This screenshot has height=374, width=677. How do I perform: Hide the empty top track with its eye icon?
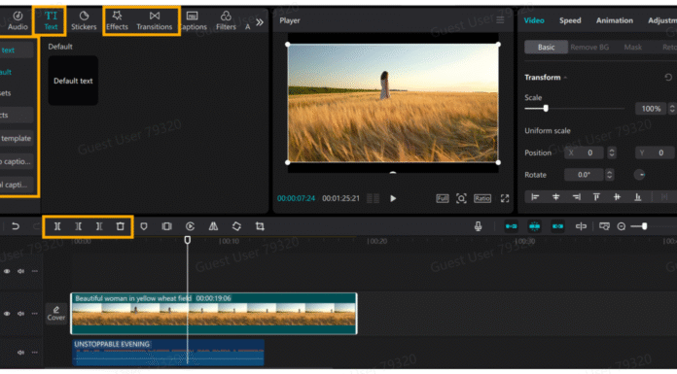[x=7, y=271]
